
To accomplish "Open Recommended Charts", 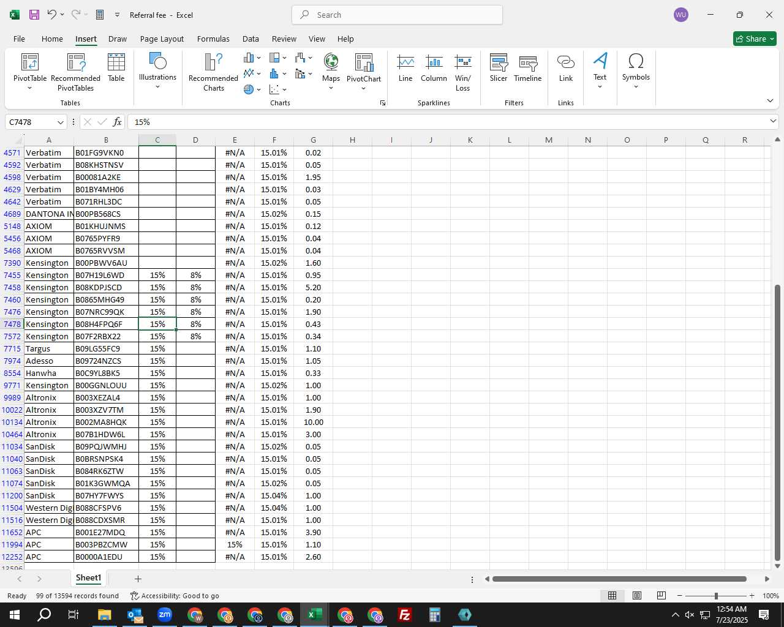I will (x=213, y=72).
